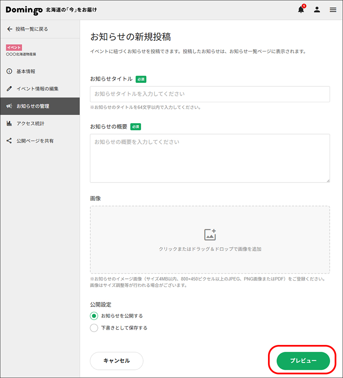Click the 必須 badge beside お知らせタイトル
Viewport: 343px width, 378px height.
141,79
